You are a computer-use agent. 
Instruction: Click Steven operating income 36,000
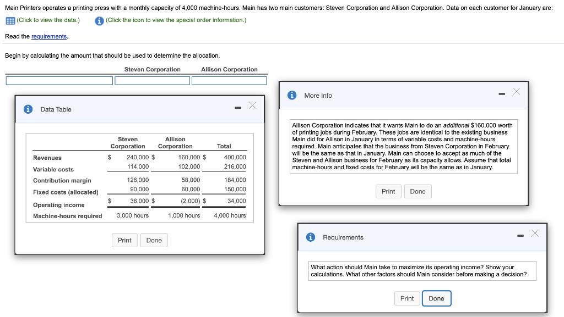139,201
